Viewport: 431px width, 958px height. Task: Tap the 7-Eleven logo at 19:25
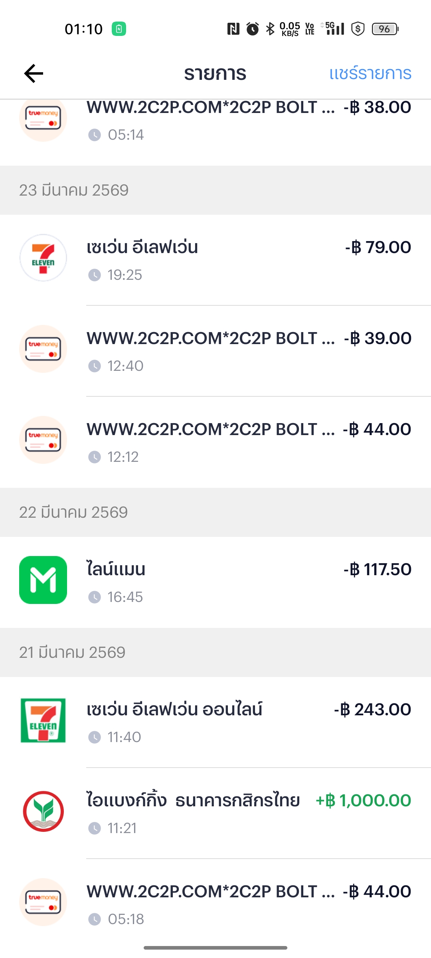(43, 258)
